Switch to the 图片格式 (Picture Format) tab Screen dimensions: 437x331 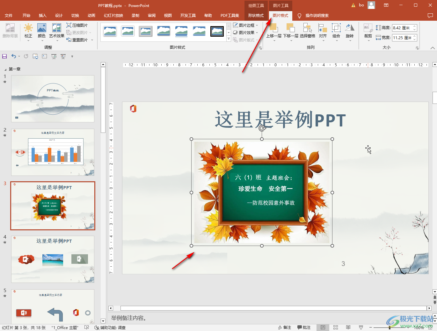(280, 16)
